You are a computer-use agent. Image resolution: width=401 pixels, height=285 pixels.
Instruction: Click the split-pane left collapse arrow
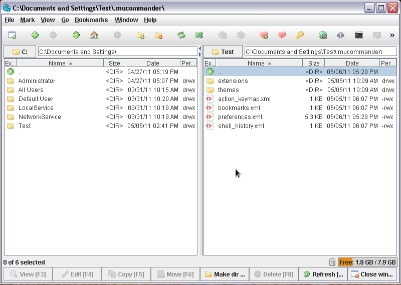(200, 48)
